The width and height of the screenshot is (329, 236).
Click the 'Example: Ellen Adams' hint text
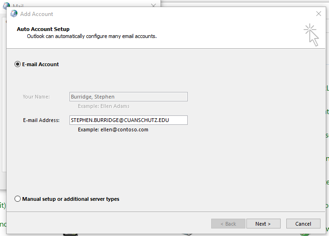103,106
